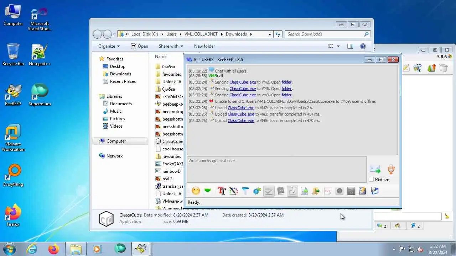The image size is (456, 256).
Task: Click the Open button in Explorer toolbar
Action: [139, 46]
